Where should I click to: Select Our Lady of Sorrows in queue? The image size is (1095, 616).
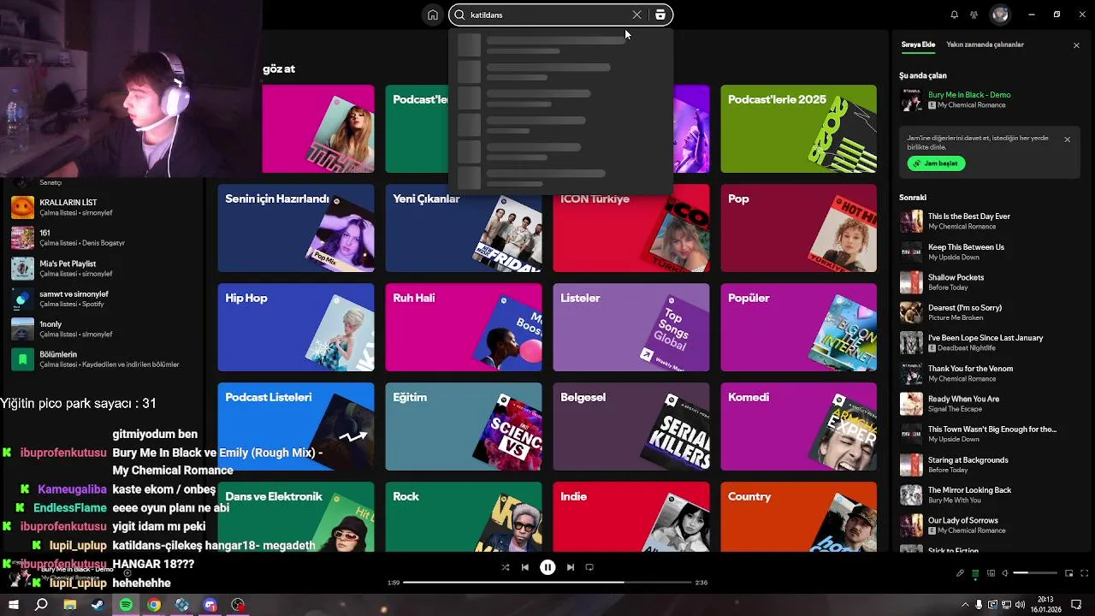[988, 524]
